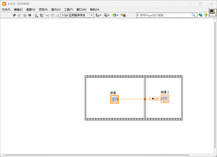Toggle Highlight Execution light bulb
The width and height of the screenshot is (217, 157).
36,15
